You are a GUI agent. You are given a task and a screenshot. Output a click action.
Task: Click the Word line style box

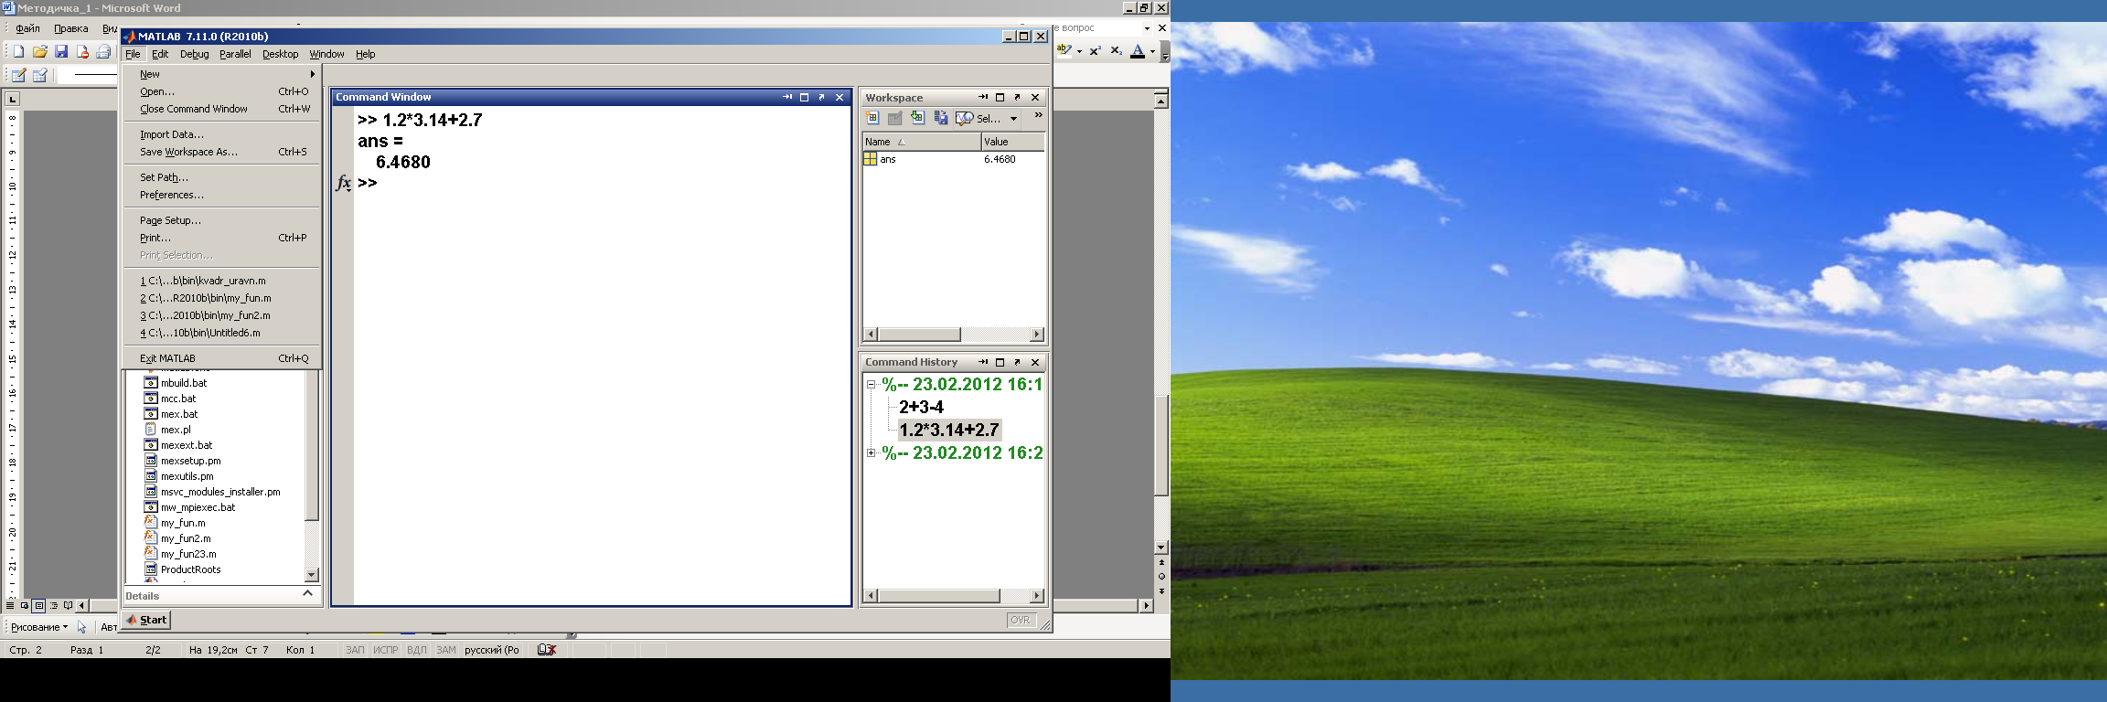(89, 76)
